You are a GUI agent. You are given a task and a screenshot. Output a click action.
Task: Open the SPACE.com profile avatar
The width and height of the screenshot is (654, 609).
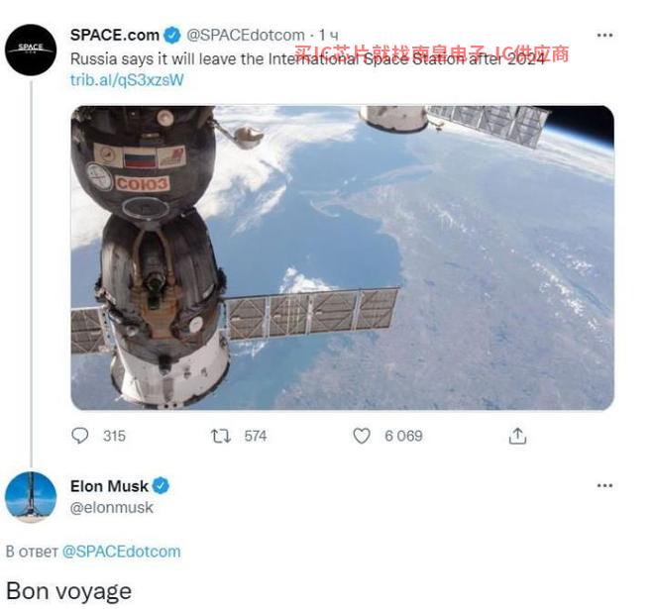[31, 50]
